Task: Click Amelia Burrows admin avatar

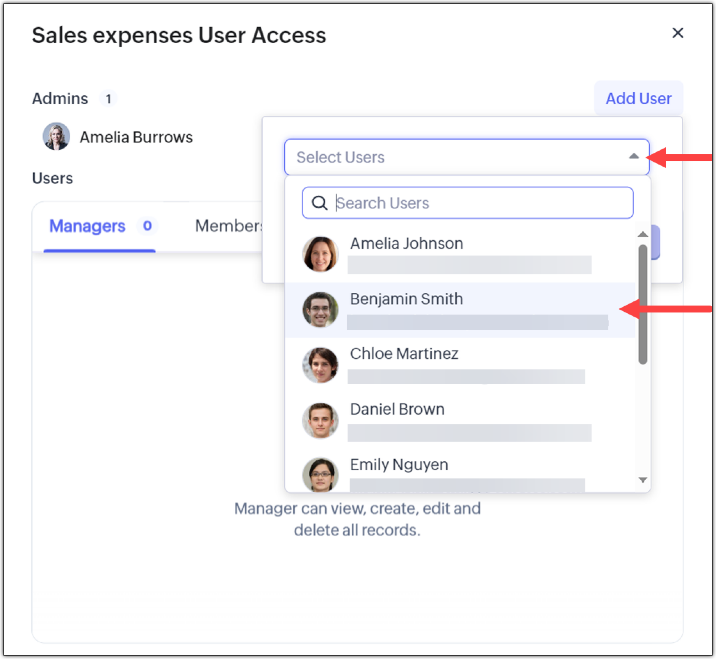Action: [x=56, y=136]
